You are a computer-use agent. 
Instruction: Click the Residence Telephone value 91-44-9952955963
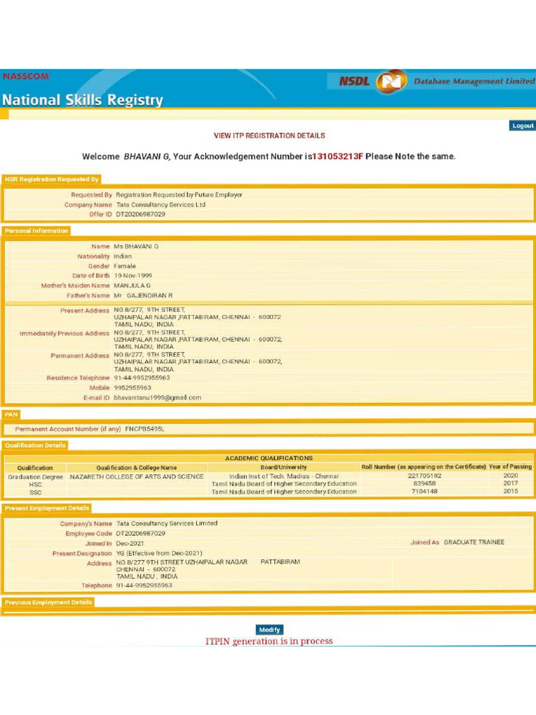coord(142,378)
